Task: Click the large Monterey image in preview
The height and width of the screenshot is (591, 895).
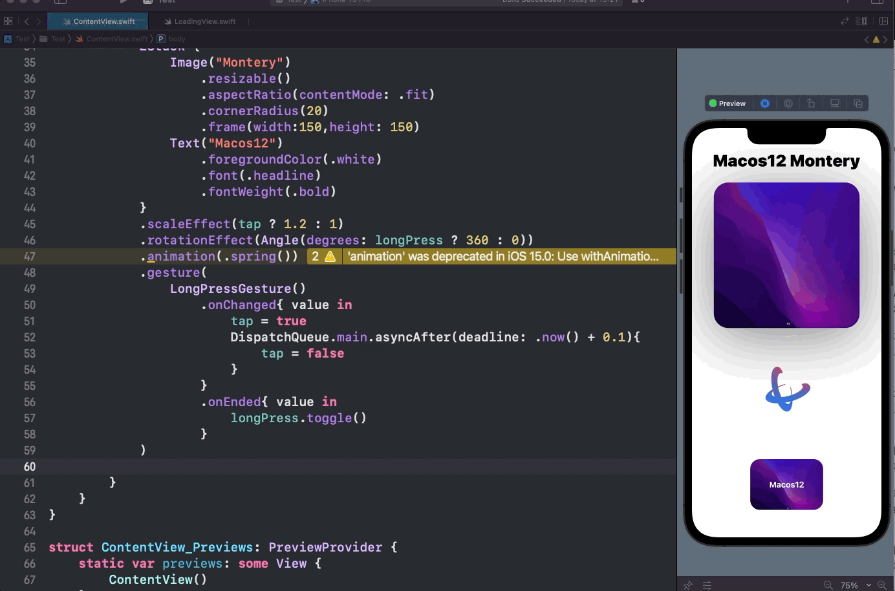Action: pos(786,255)
